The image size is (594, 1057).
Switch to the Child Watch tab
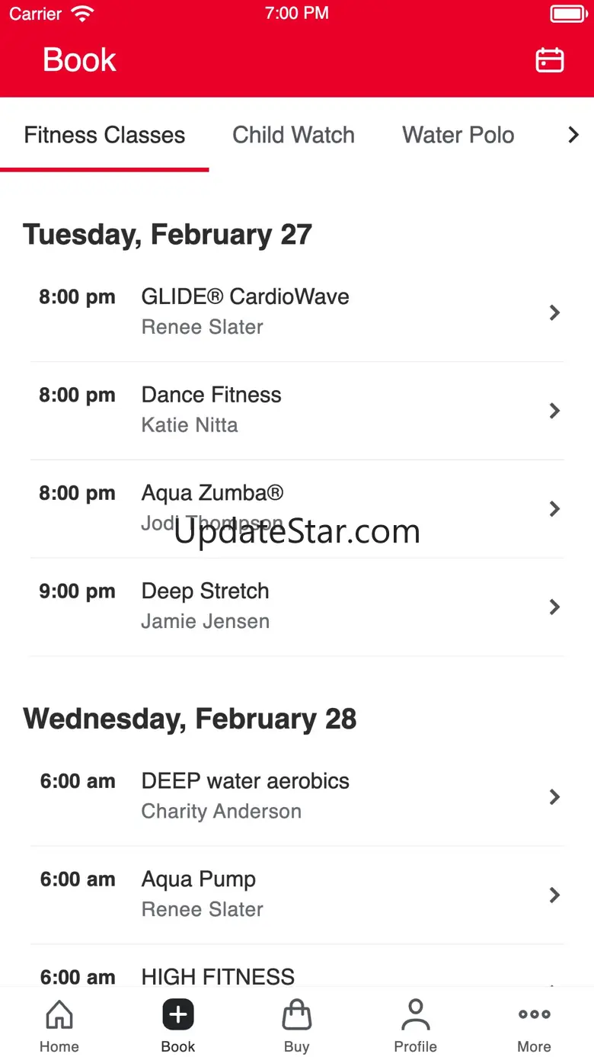point(293,135)
